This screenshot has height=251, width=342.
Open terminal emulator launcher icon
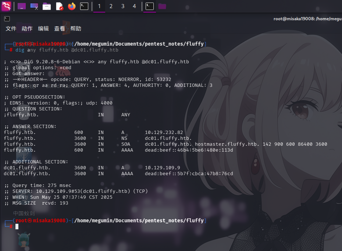click(84, 6)
